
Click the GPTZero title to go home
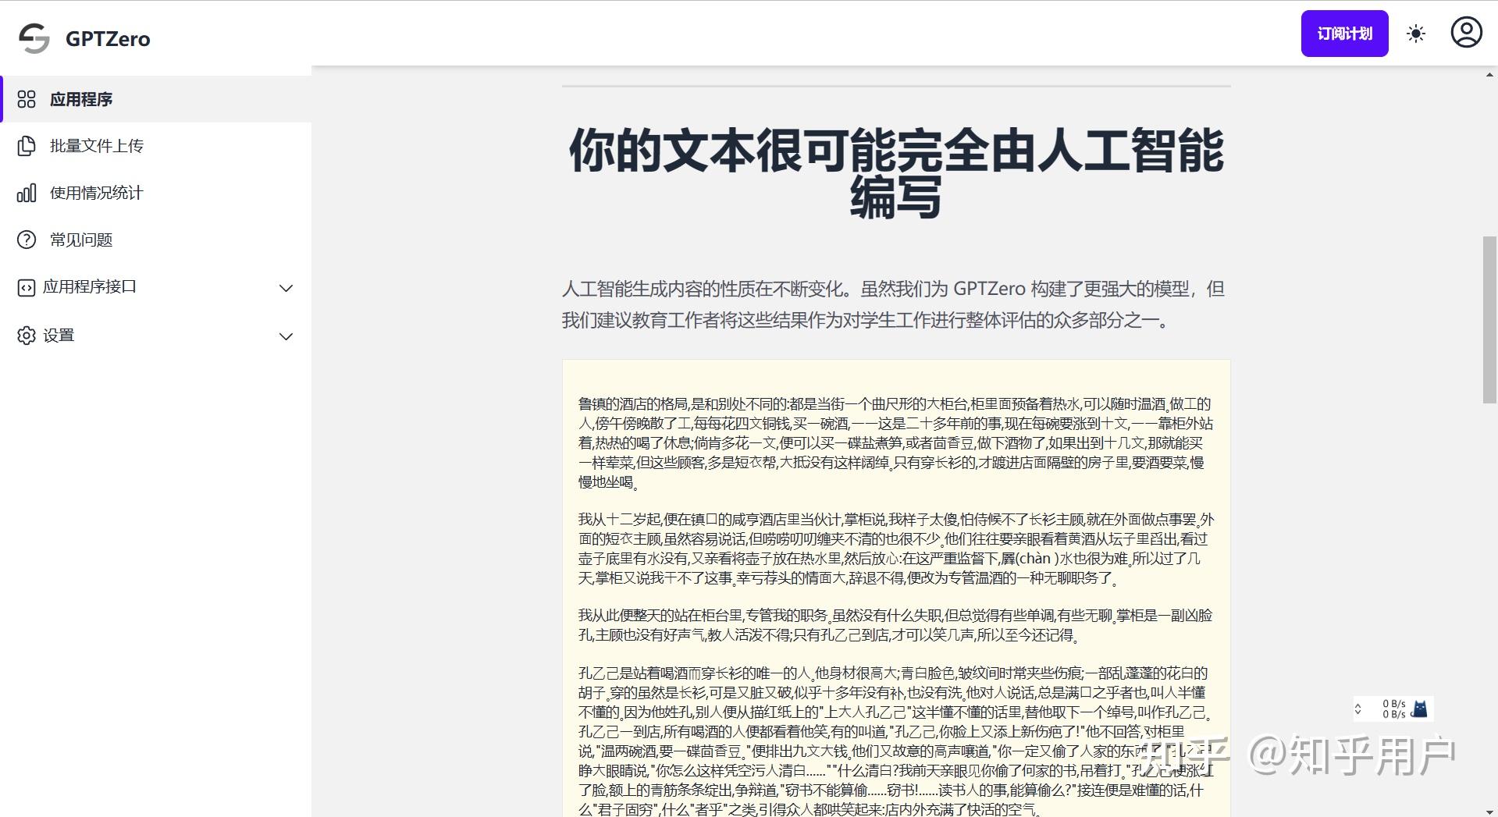pyautogui.click(x=108, y=38)
